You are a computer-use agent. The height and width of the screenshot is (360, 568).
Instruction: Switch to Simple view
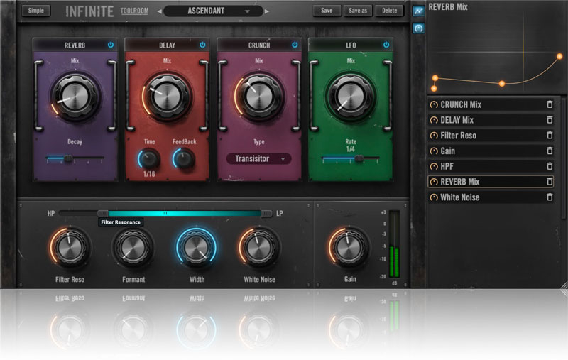[x=36, y=11]
